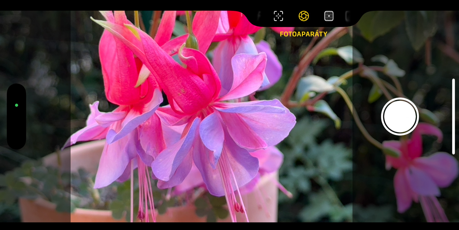Focus on the reddish stem with pale leaves
This screenshot has height=230, width=459.
pyautogui.click(x=309, y=61)
